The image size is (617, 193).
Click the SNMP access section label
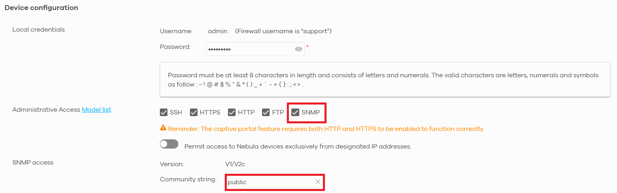[x=33, y=162]
